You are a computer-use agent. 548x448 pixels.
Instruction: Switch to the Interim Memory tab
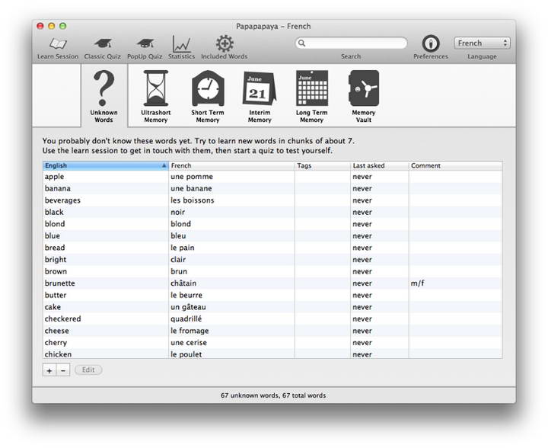pyautogui.click(x=260, y=96)
